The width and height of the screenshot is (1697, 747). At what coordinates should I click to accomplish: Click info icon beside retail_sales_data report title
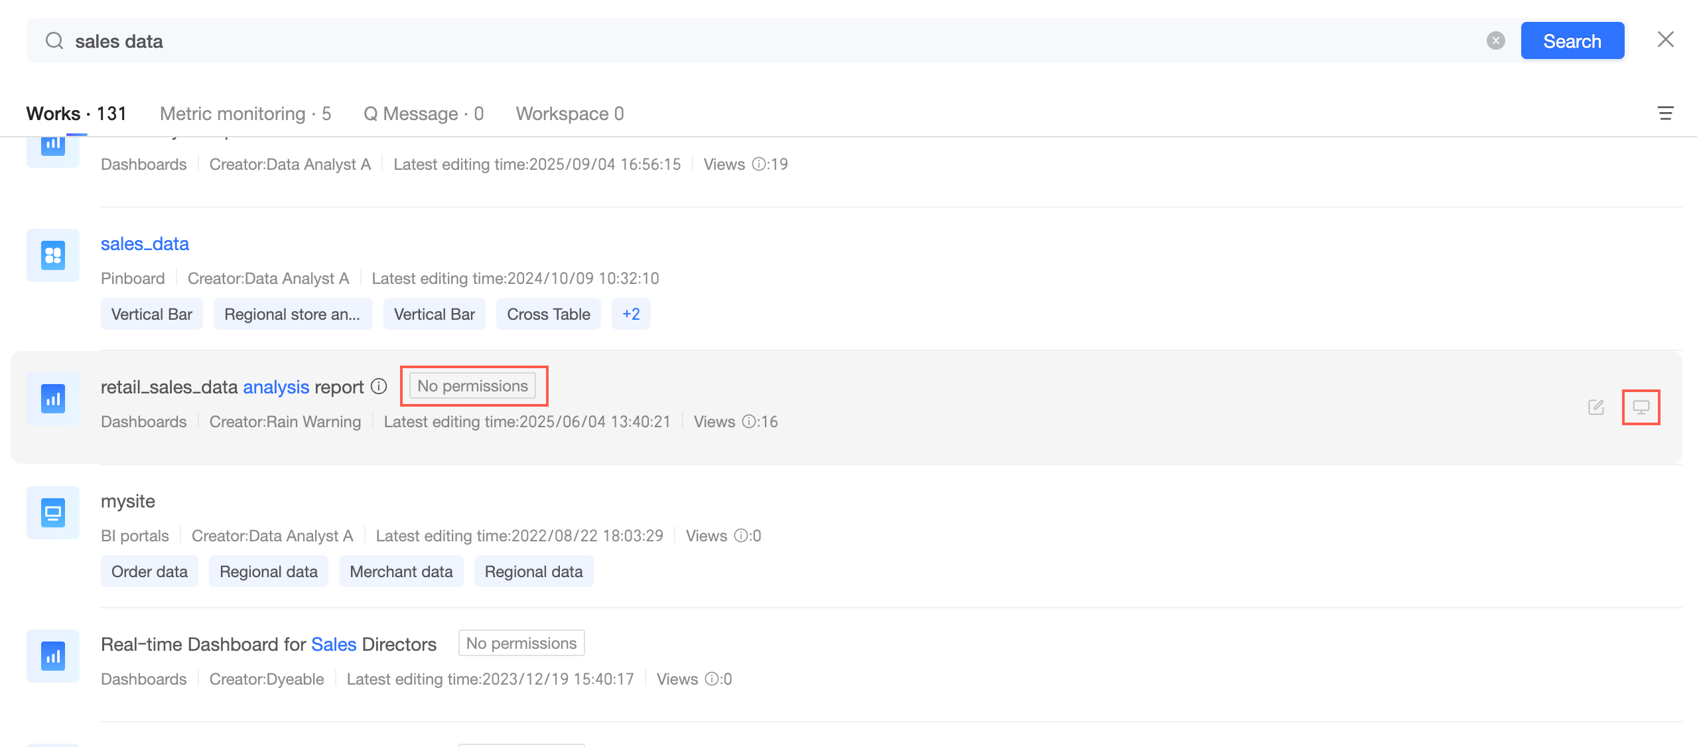(379, 387)
